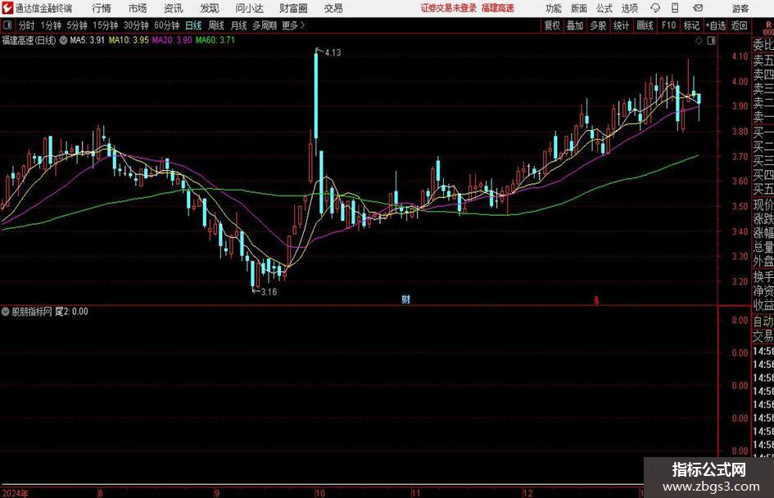Open the 市场 menu
Viewport: 774px width, 498px height.
point(138,8)
